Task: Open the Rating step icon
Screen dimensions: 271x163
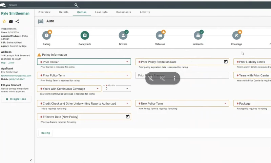Action: click(46, 35)
